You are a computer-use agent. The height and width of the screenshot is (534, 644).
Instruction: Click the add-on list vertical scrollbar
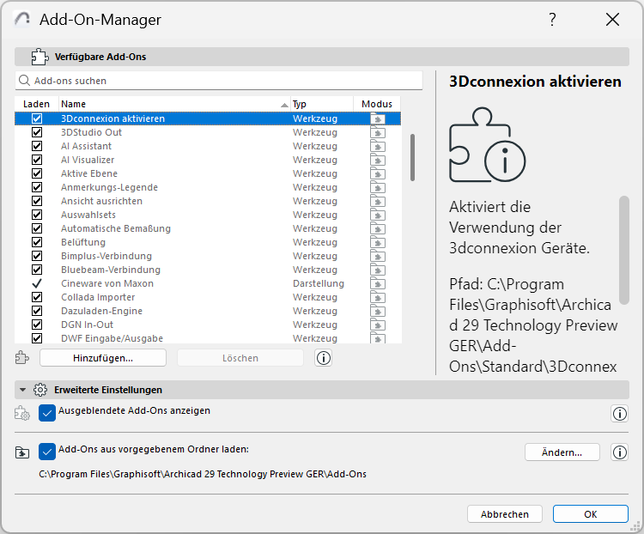(412, 158)
